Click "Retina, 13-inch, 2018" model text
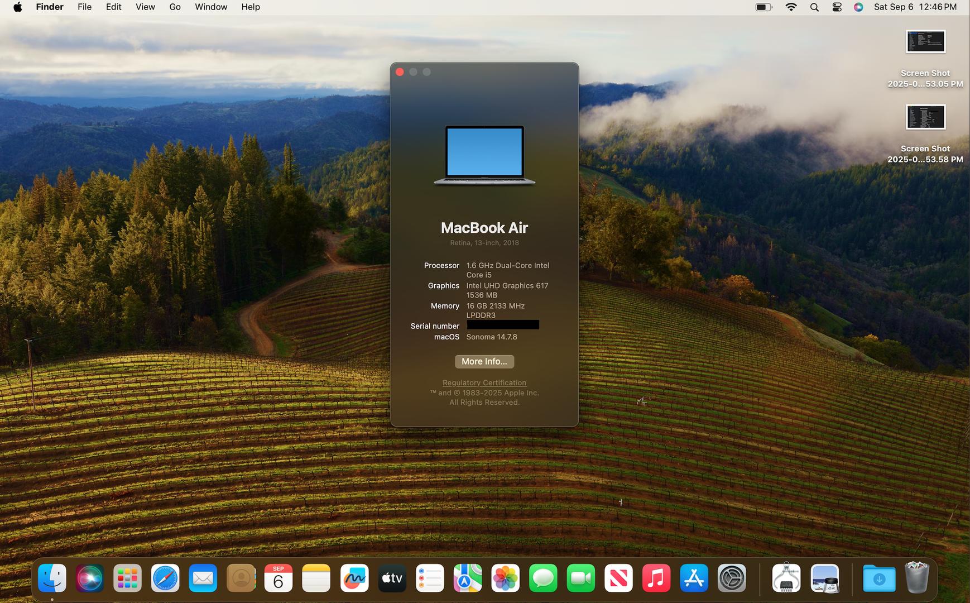Screen dimensions: 970x603 (484, 242)
